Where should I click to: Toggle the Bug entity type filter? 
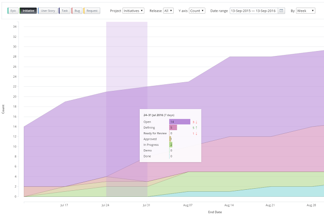(x=77, y=11)
